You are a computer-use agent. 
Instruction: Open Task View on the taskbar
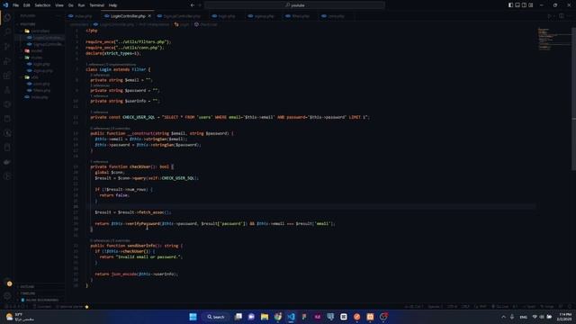(238, 317)
